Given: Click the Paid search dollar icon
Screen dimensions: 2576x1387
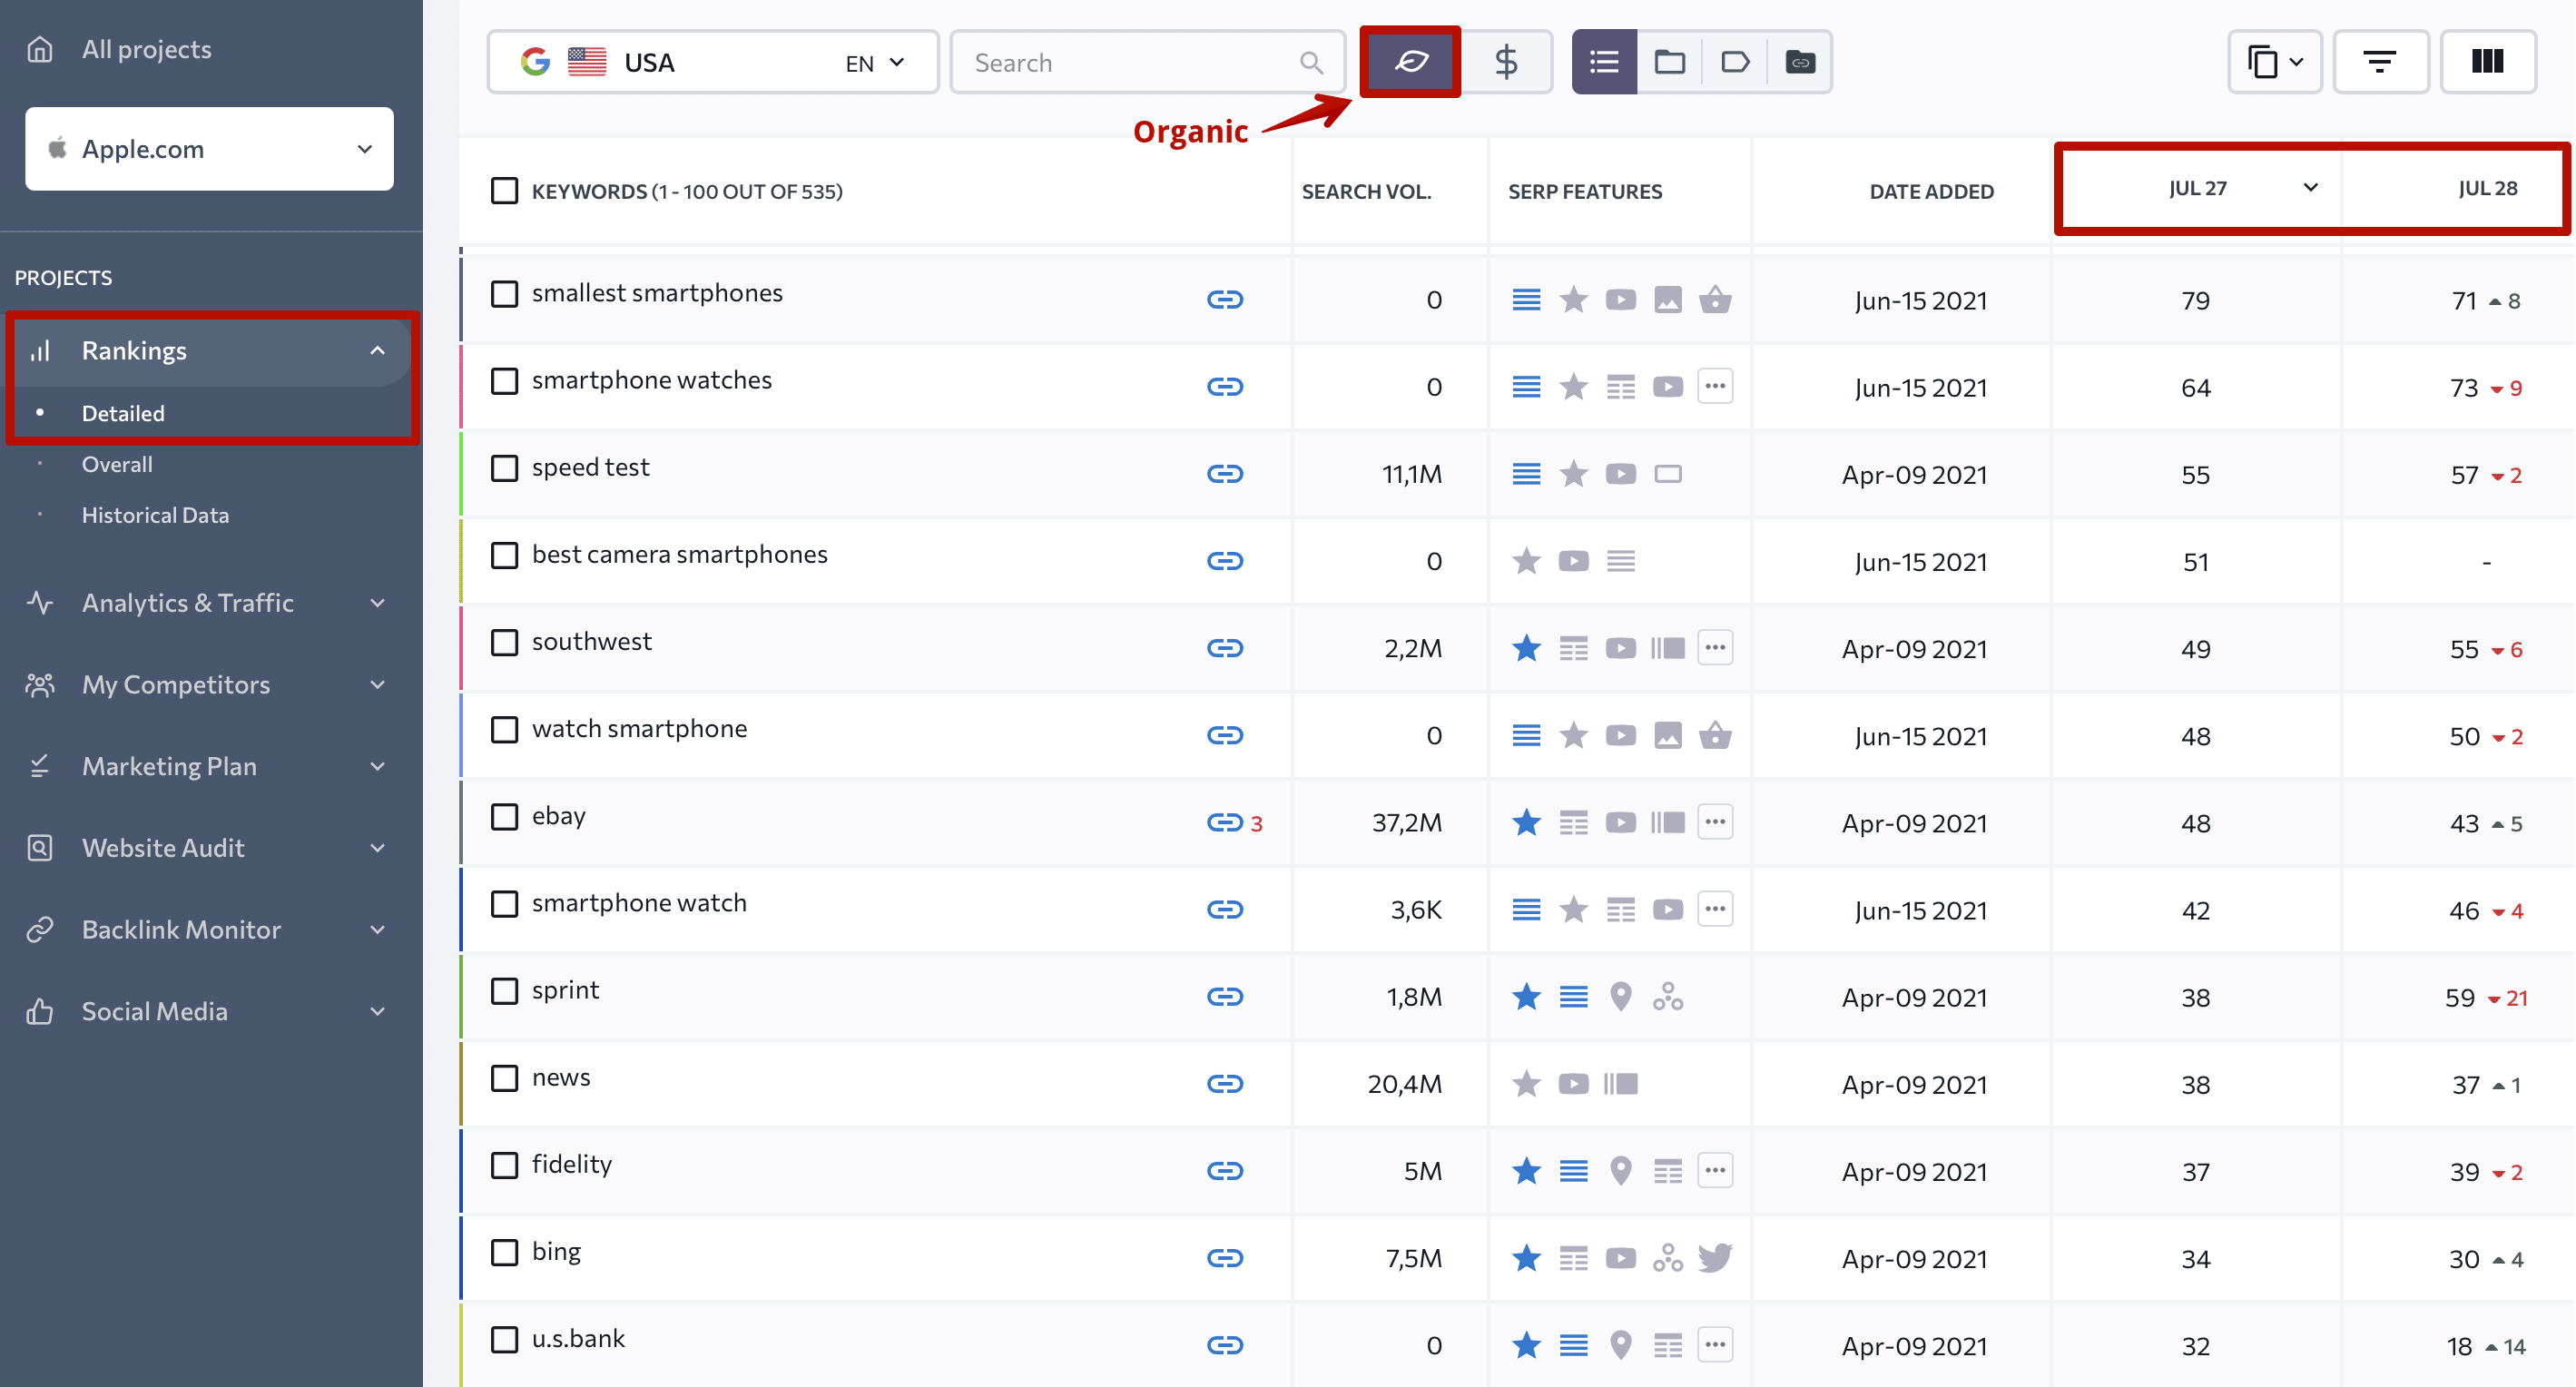Looking at the screenshot, I should click(1506, 62).
